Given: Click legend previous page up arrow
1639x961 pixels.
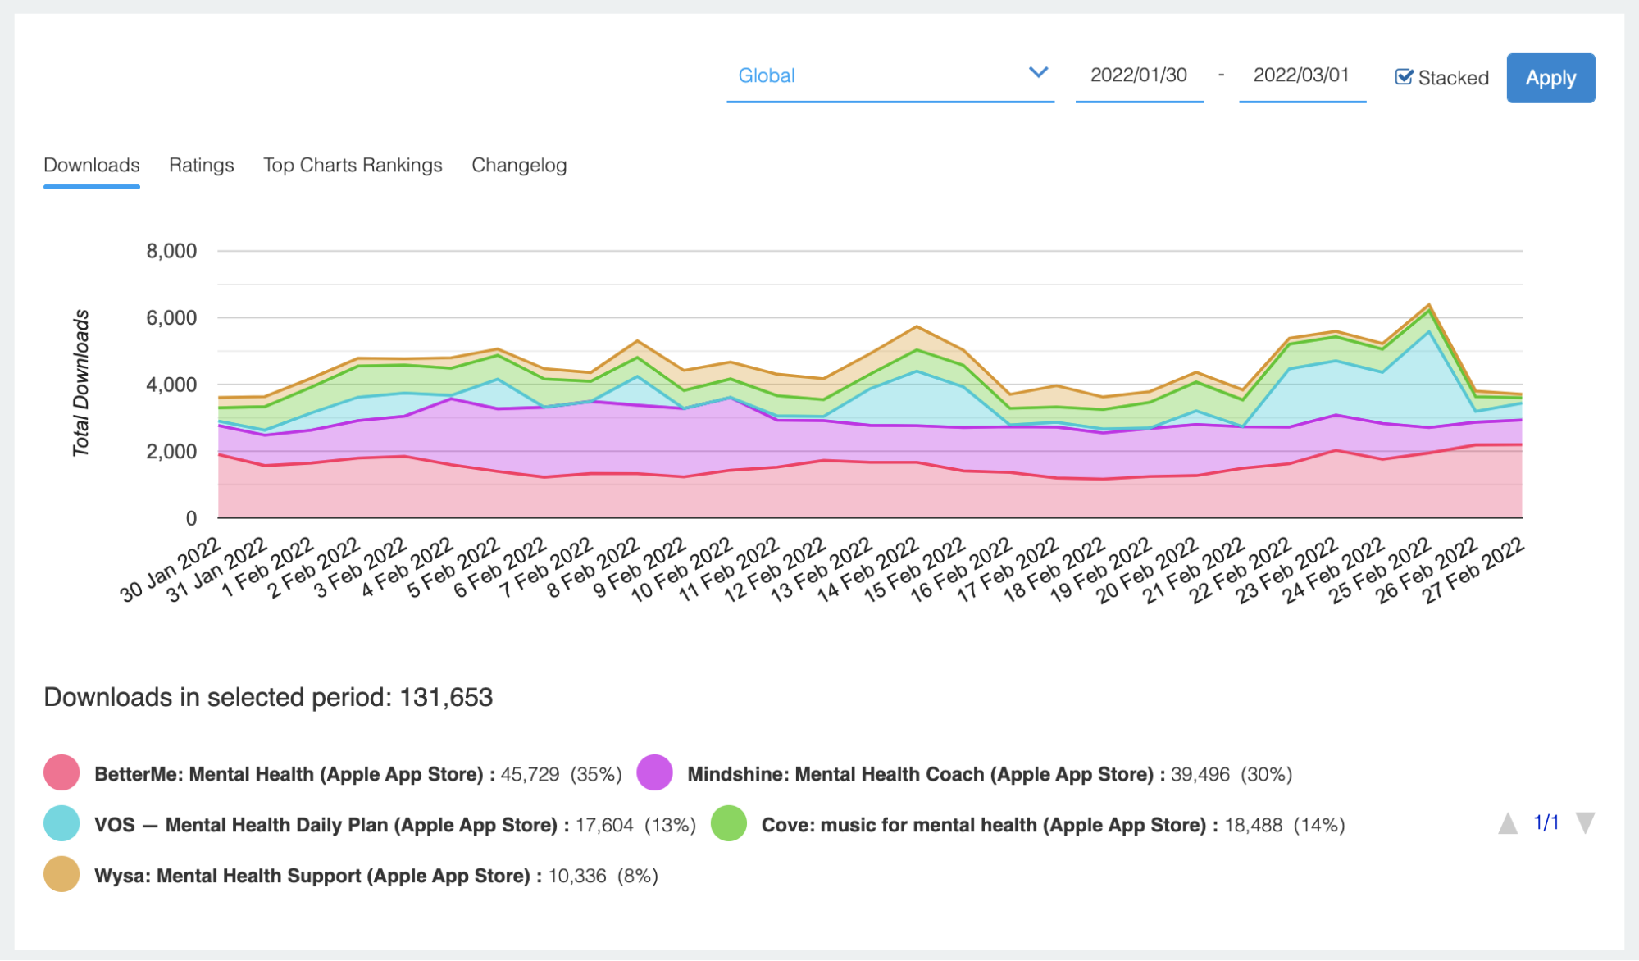Looking at the screenshot, I should [1507, 823].
